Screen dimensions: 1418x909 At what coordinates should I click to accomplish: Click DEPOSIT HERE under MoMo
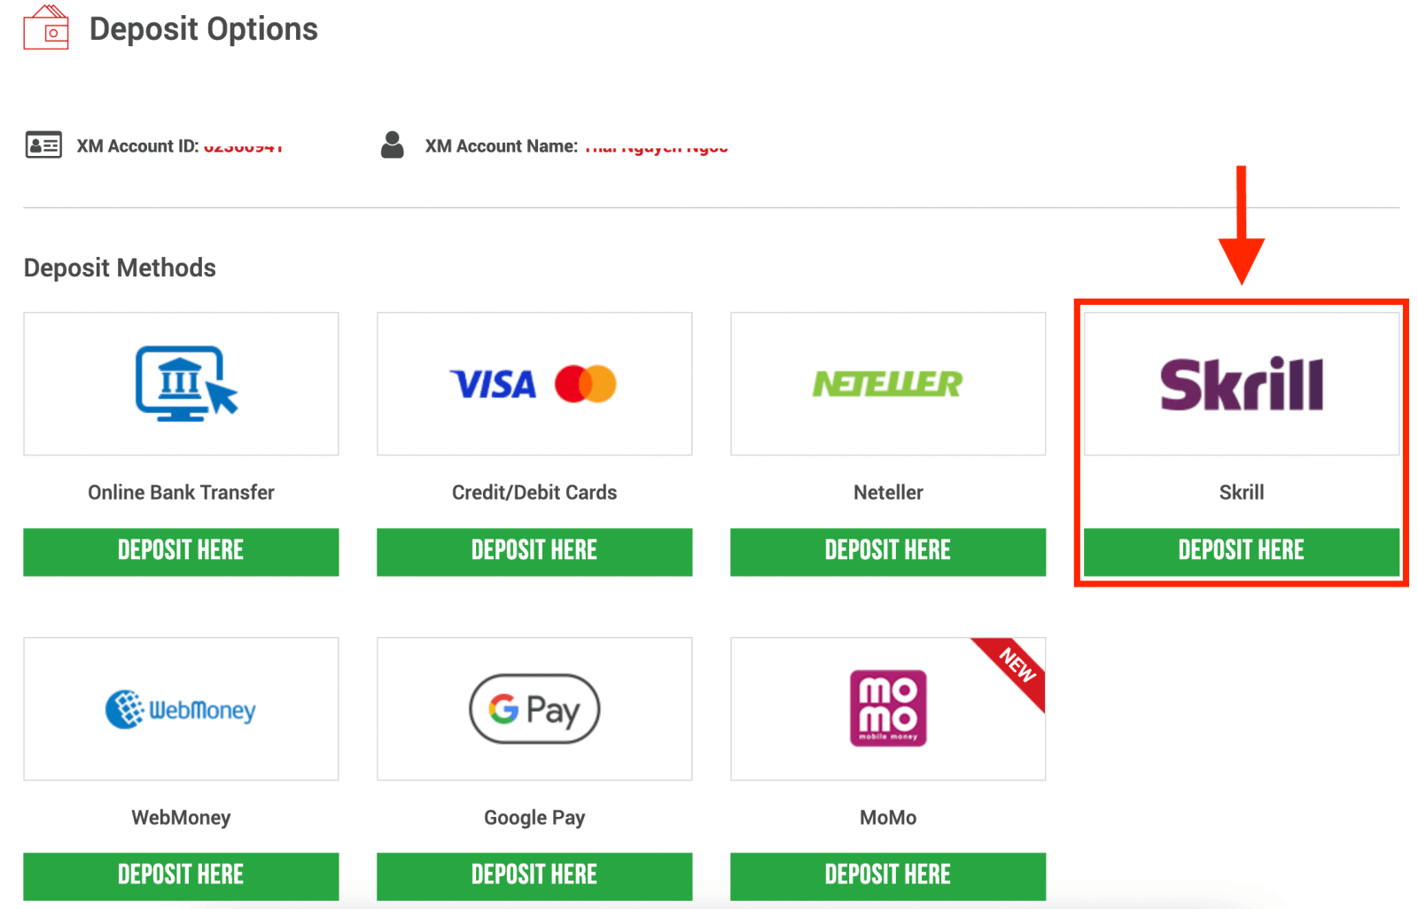(x=887, y=874)
